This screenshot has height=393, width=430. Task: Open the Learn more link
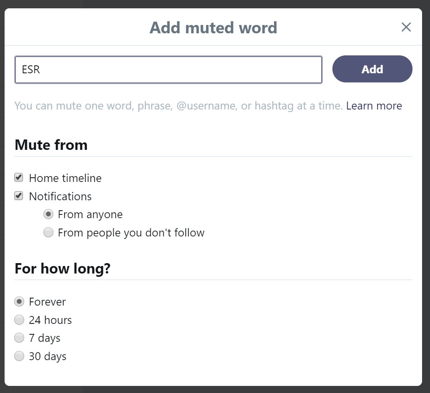[x=374, y=106]
